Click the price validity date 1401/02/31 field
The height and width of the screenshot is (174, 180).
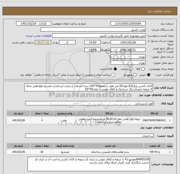pyautogui.click(x=128, y=50)
